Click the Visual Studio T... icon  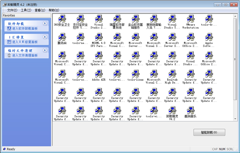click(x=172, y=19)
